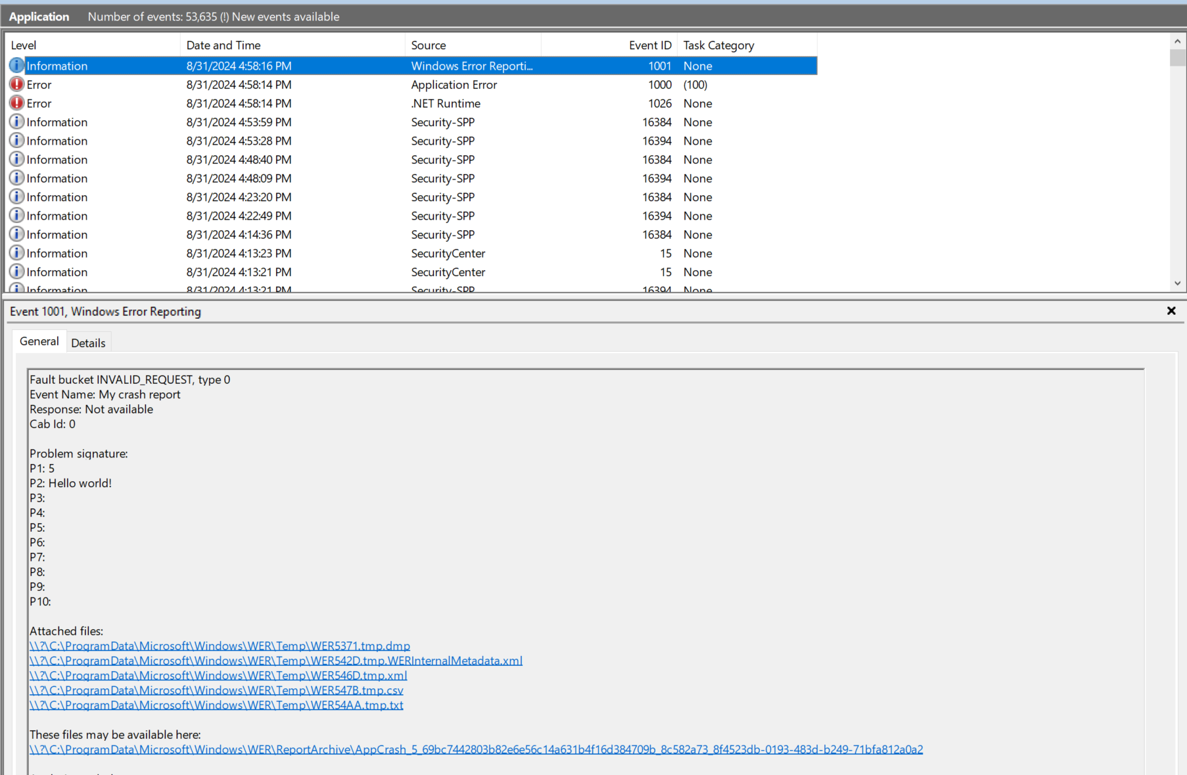Open the WER5371.tmp.dmp attachment link
The height and width of the screenshot is (775, 1187).
[x=219, y=646]
